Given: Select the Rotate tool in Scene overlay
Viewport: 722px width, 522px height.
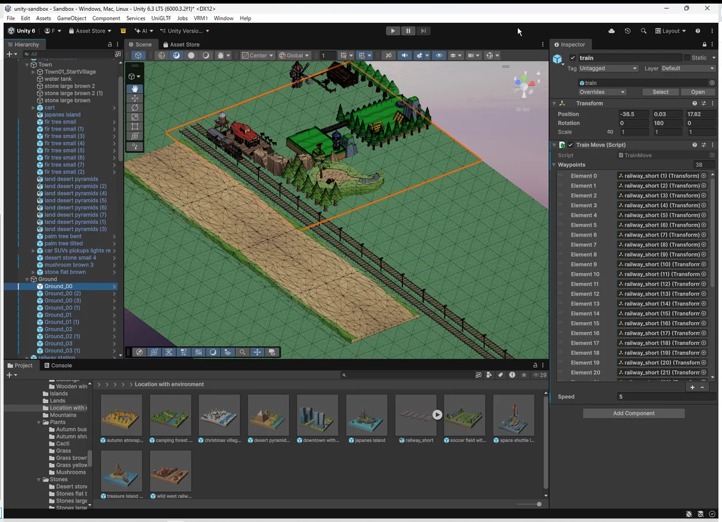Looking at the screenshot, I should [x=135, y=108].
